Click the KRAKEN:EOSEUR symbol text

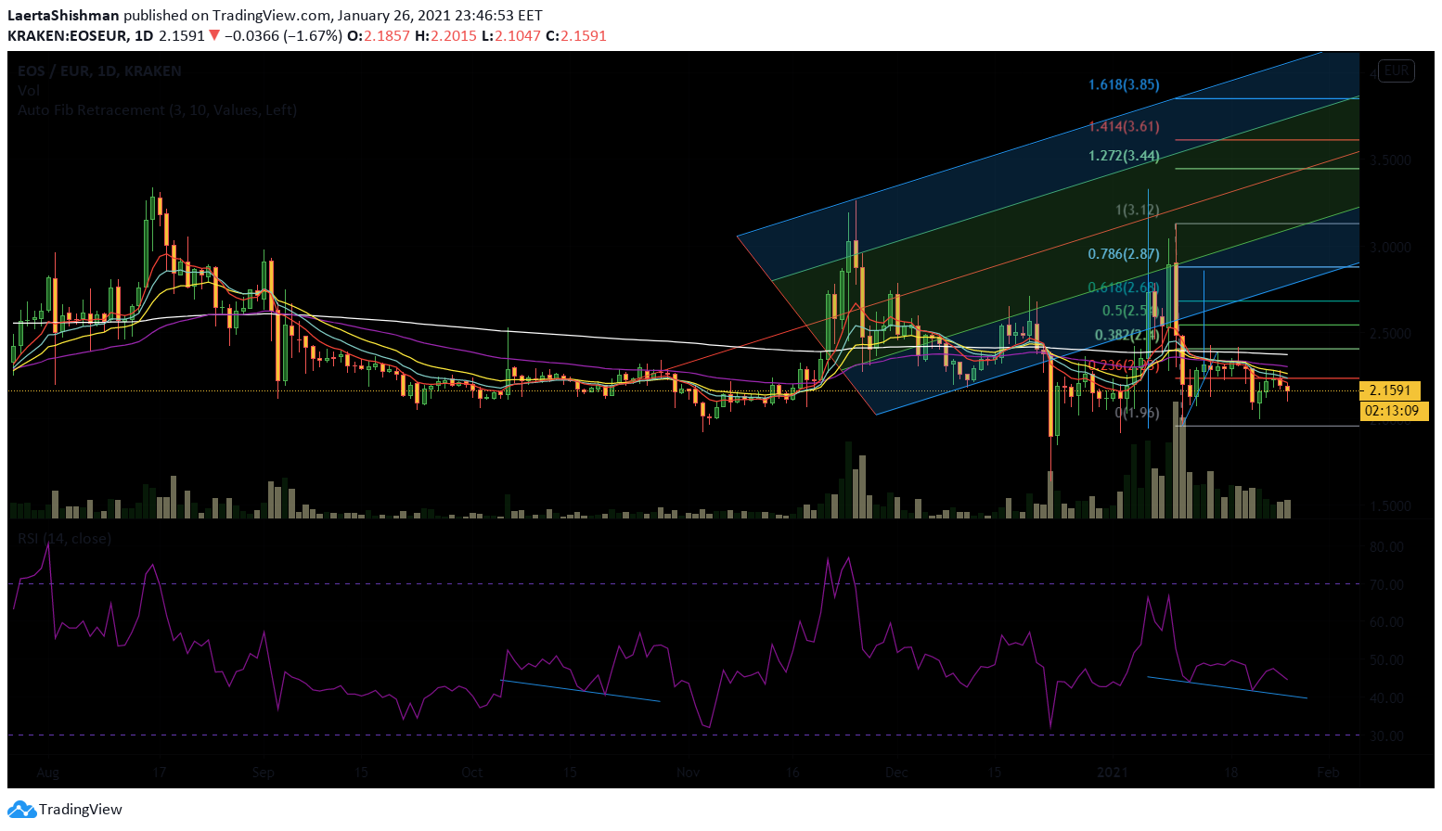pyautogui.click(x=67, y=36)
